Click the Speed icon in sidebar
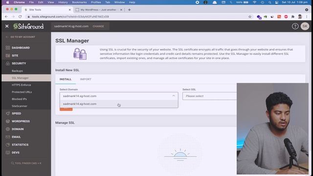The height and width of the screenshot is (176, 313). pos(8,113)
